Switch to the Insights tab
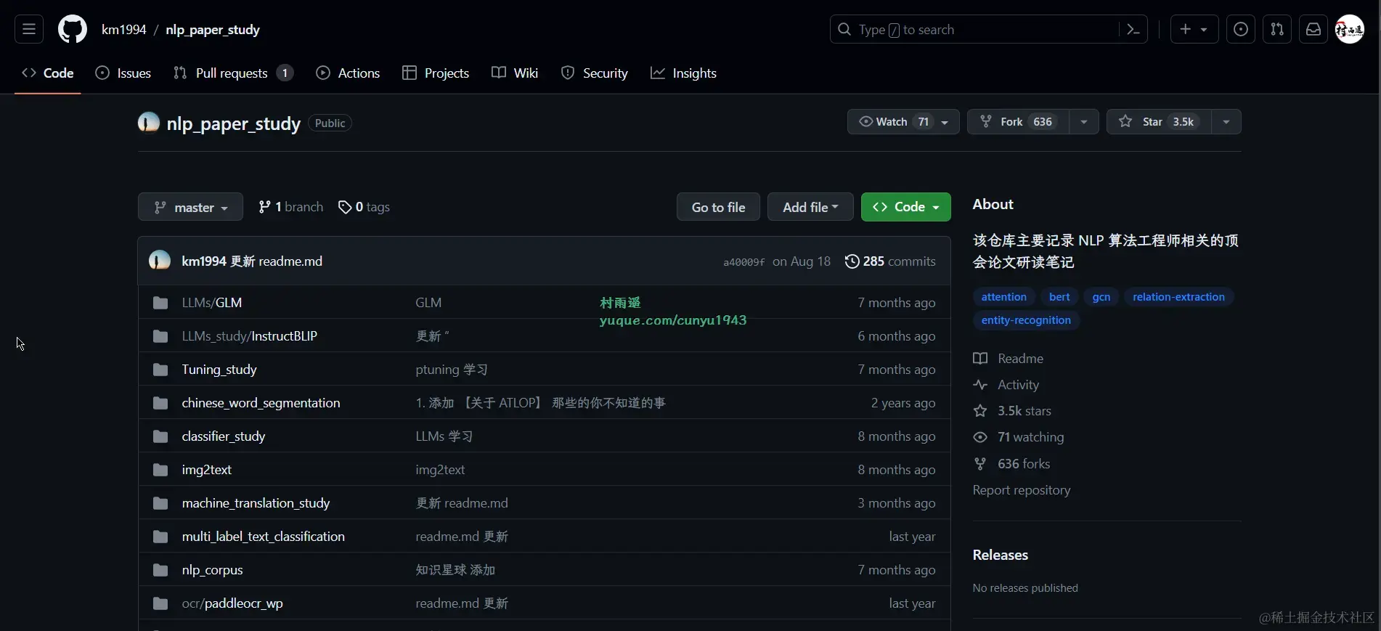 point(683,73)
